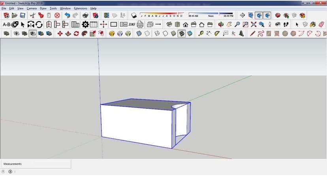Select the Push/Pull tool
The height and width of the screenshot is (176, 327).
(68, 33)
